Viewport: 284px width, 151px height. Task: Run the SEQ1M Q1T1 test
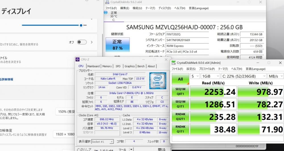pyautogui.click(x=180, y=104)
